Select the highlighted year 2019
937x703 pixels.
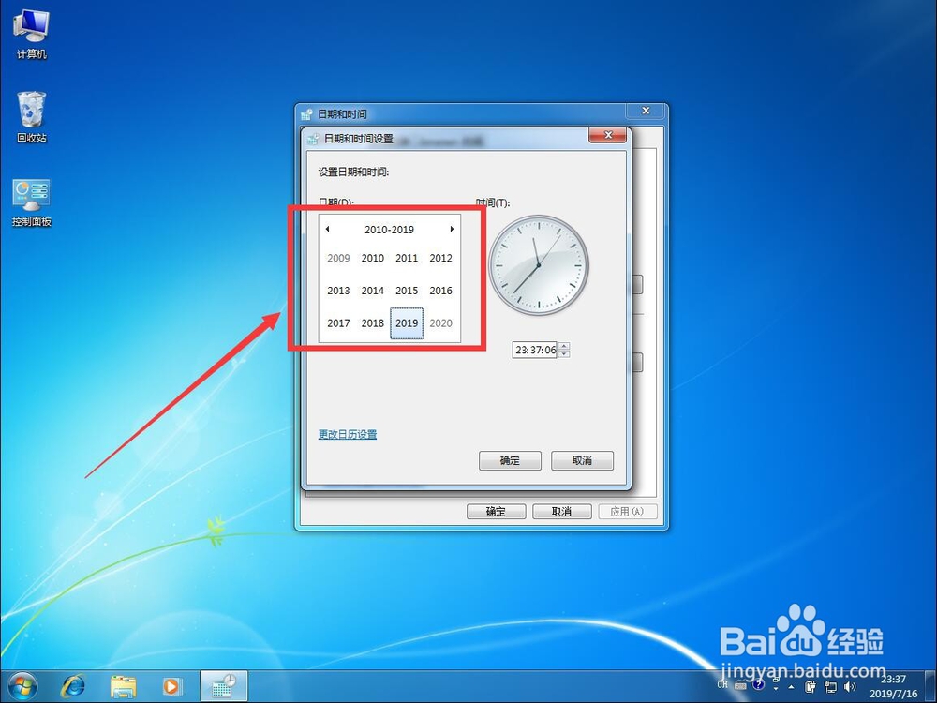[407, 323]
